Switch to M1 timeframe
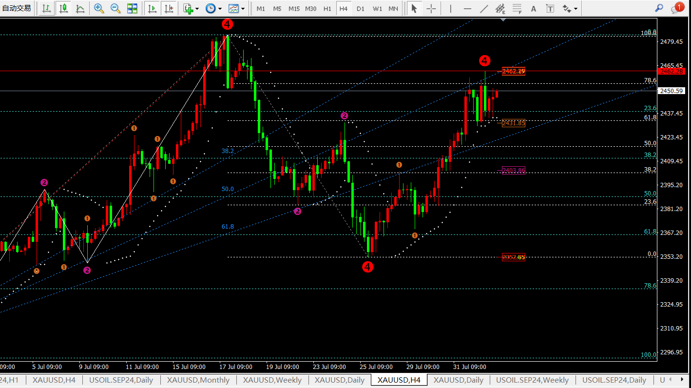This screenshot has height=388, width=691. click(261, 9)
